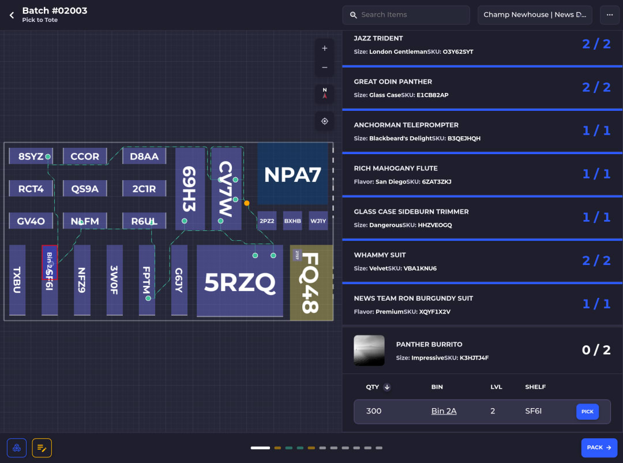Open the cubes icon button at bottom left
The image size is (623, 463).
pos(17,448)
